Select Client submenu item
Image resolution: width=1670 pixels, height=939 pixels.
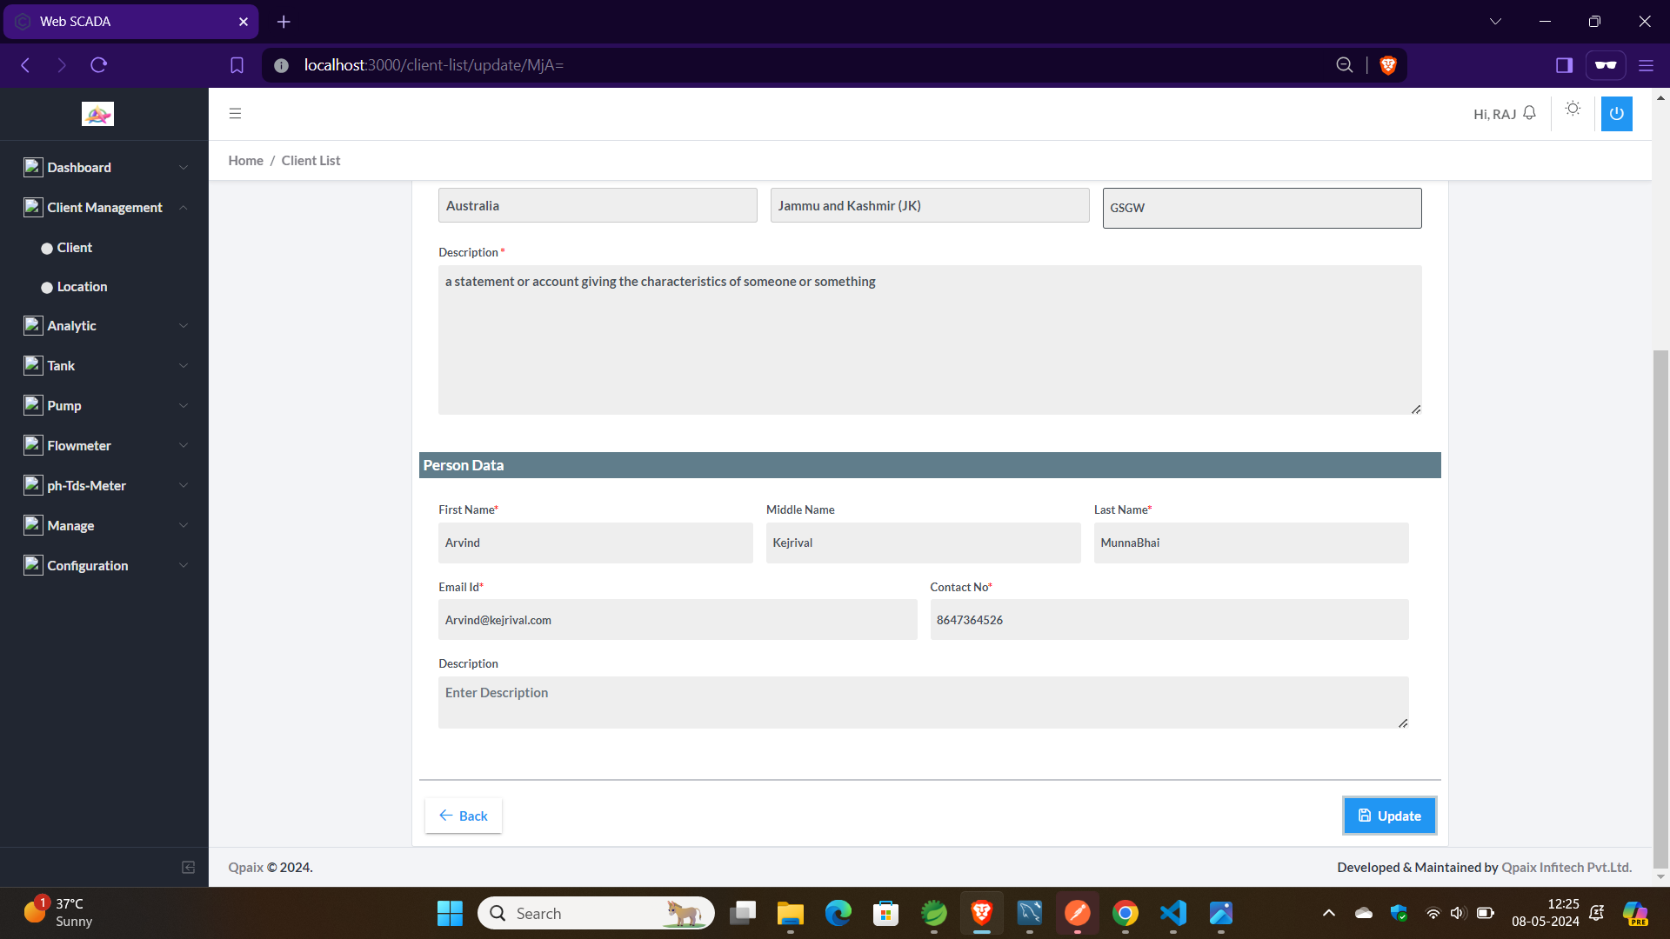coord(74,248)
